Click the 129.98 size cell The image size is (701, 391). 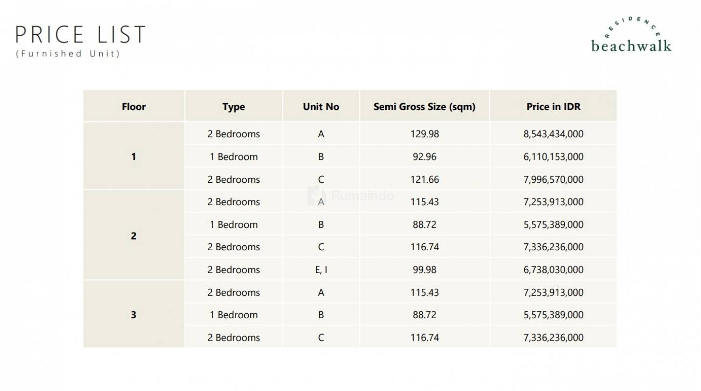(424, 134)
